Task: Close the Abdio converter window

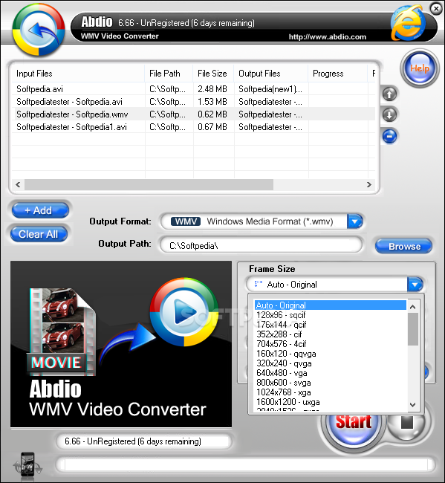Action: (x=436, y=9)
